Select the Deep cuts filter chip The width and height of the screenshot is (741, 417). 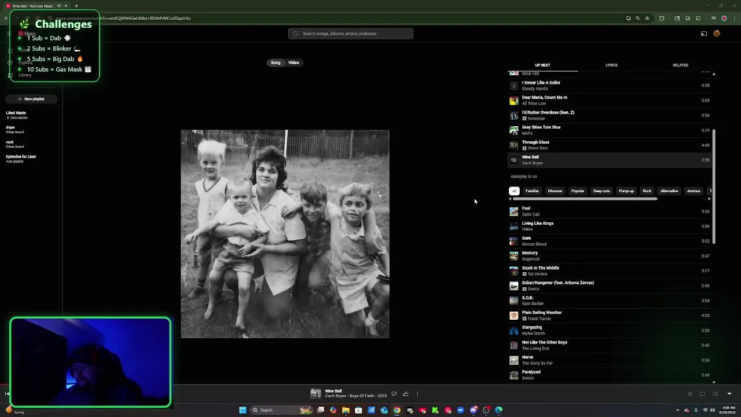(601, 191)
